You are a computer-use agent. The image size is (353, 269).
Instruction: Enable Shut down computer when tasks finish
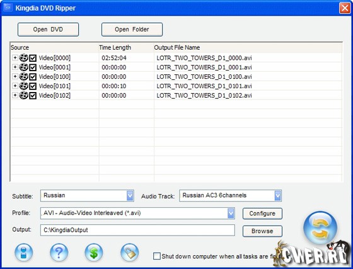pos(157,256)
